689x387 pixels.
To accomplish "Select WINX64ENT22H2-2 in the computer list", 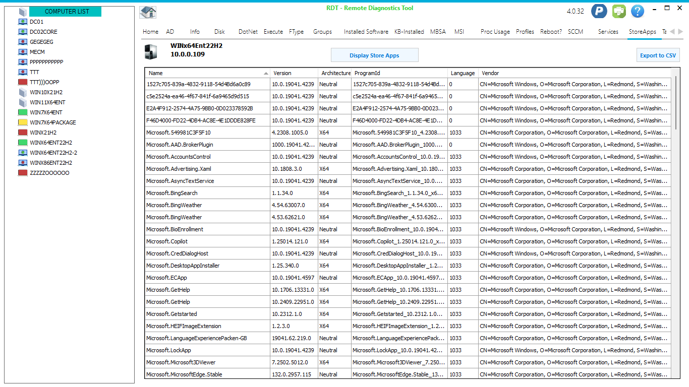I will click(x=53, y=153).
